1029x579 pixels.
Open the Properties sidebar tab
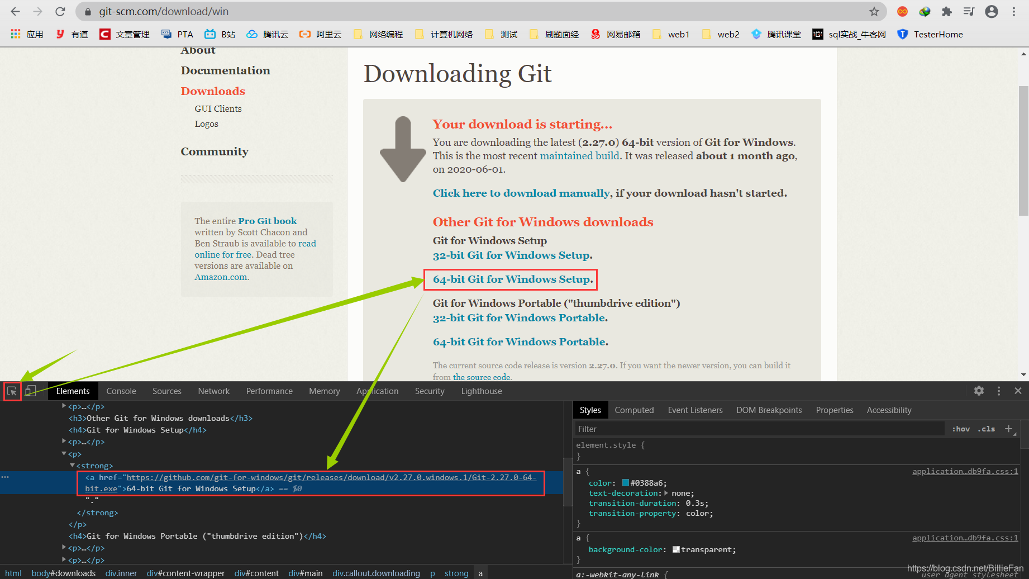pos(835,410)
